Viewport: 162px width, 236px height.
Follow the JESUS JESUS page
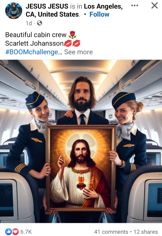click(x=99, y=14)
